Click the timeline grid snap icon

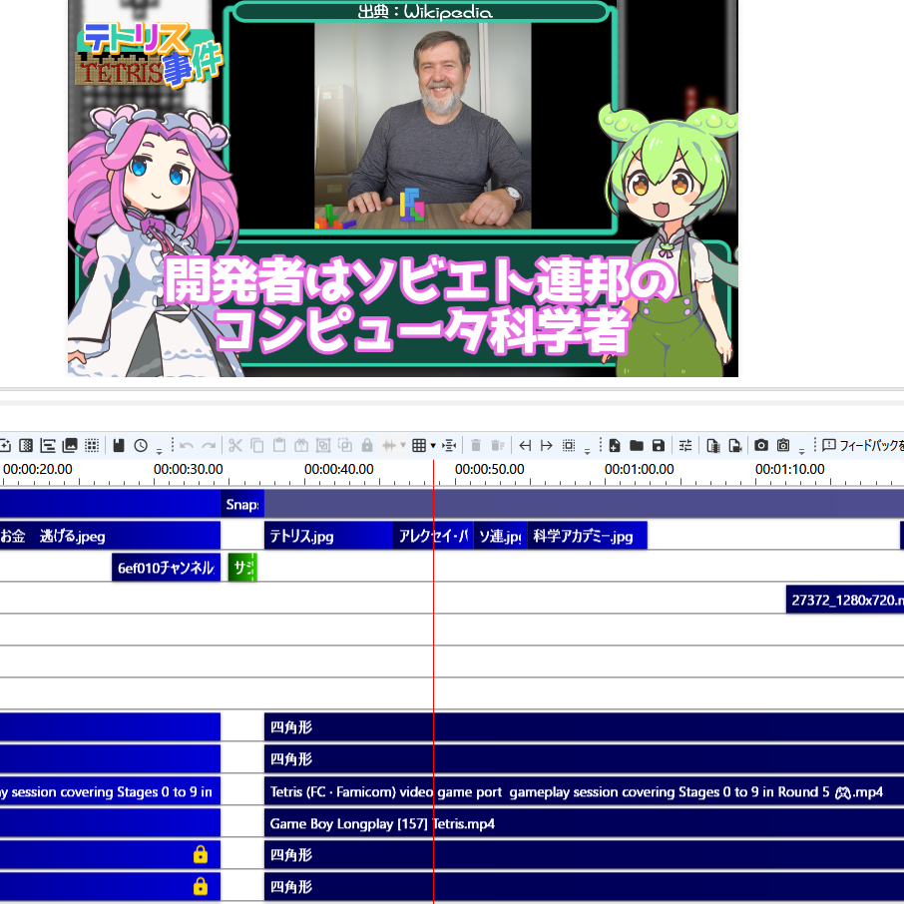(419, 445)
